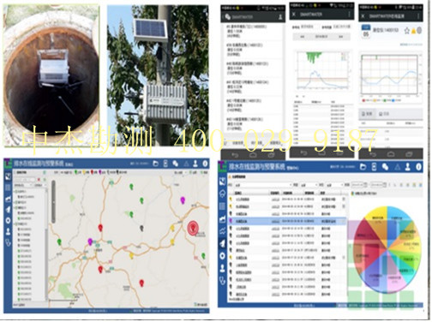The height and width of the screenshot is (322, 432).
Task: Open the first filter dropdown above alarm table
Action: coord(263,185)
